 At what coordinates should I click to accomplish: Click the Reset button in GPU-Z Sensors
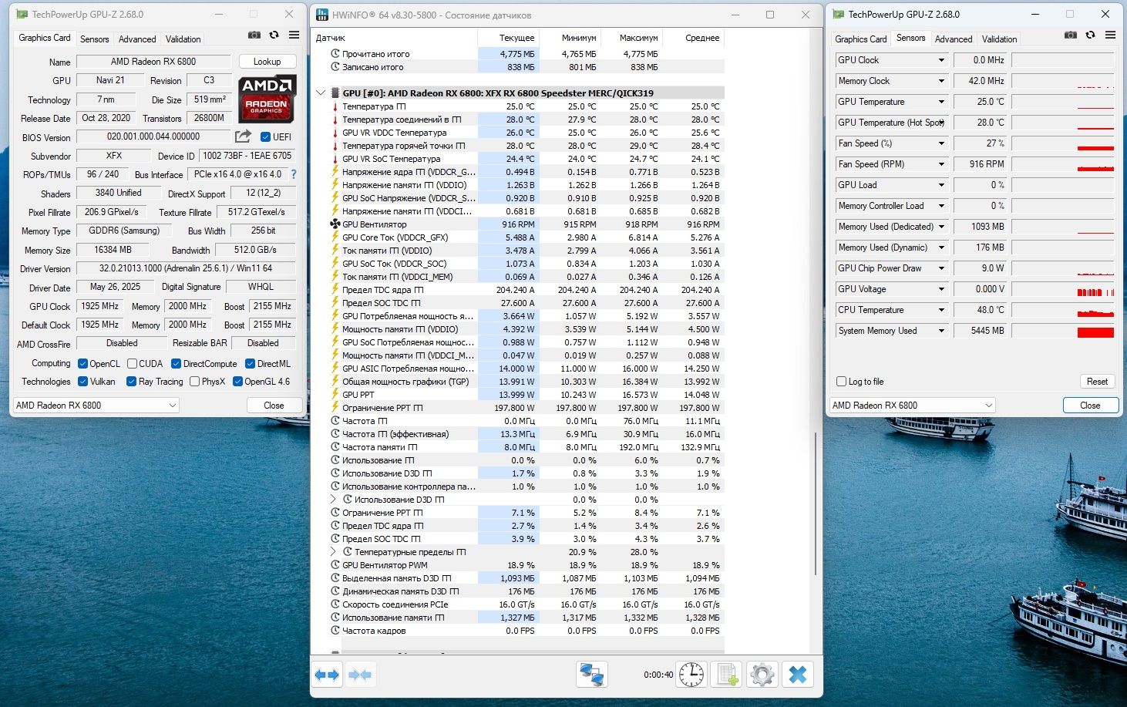(x=1097, y=382)
